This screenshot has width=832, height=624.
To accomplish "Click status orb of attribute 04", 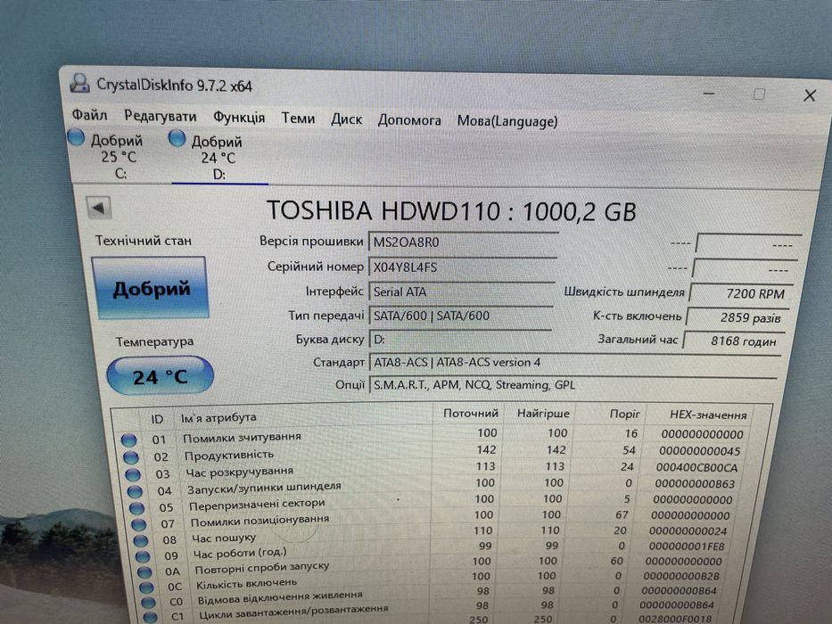I will pos(135,491).
